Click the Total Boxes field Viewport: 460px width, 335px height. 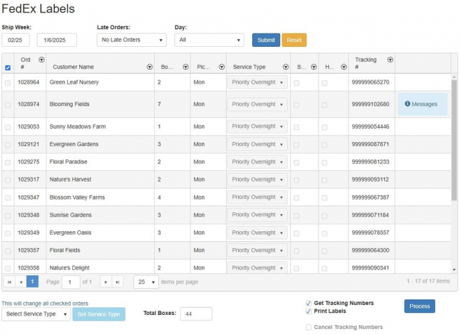pyautogui.click(x=196, y=314)
